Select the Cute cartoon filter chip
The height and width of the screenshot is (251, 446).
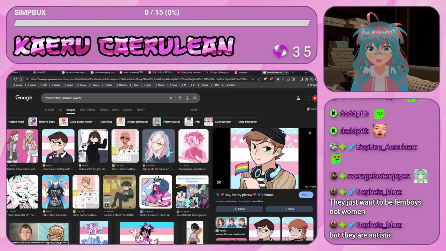218,122
